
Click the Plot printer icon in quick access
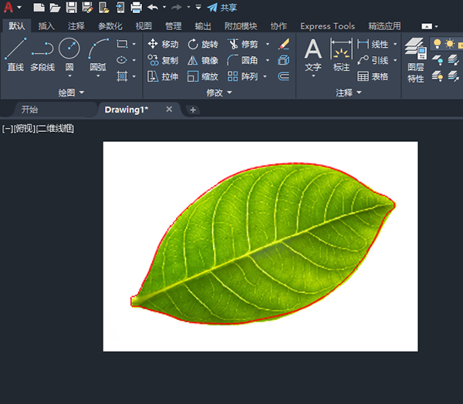(x=136, y=8)
